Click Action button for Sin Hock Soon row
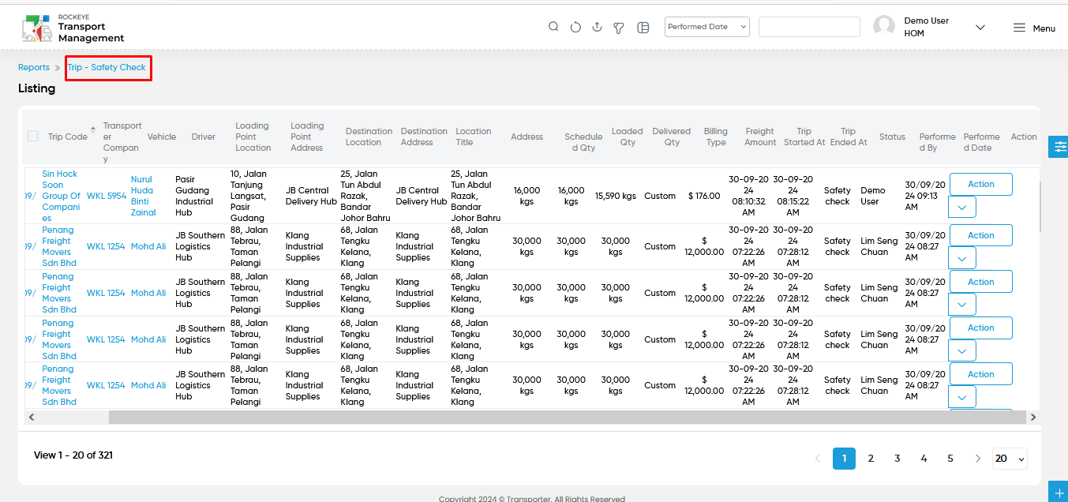Image resolution: width=1068 pixels, height=502 pixels. coord(980,184)
